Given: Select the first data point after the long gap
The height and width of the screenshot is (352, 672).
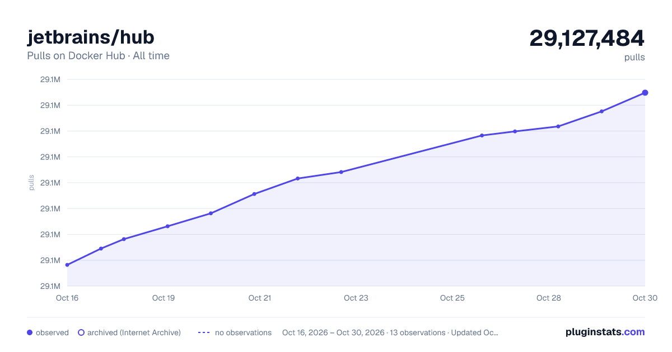Looking at the screenshot, I should click(x=482, y=135).
